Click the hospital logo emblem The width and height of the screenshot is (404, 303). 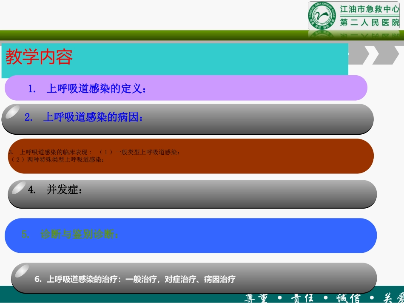[x=322, y=15]
